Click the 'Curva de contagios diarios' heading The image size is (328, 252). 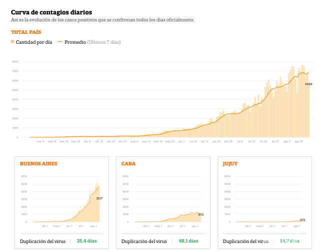click(51, 12)
